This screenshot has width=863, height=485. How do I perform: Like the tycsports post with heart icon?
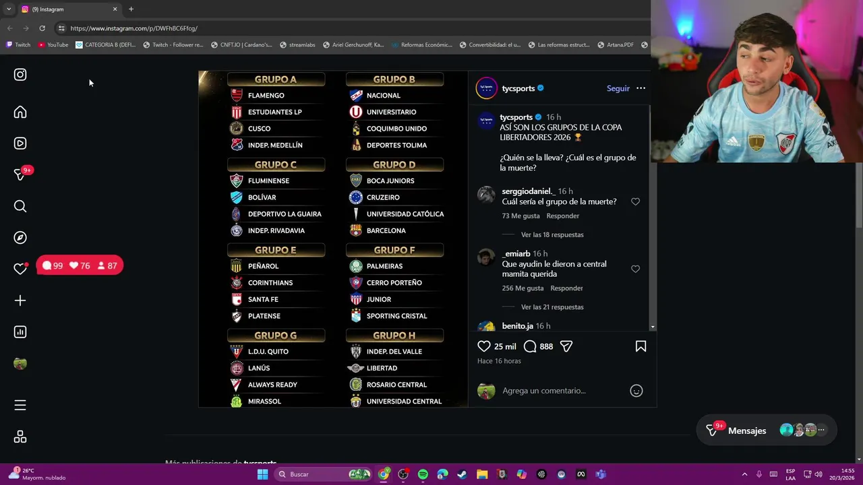[x=484, y=346]
